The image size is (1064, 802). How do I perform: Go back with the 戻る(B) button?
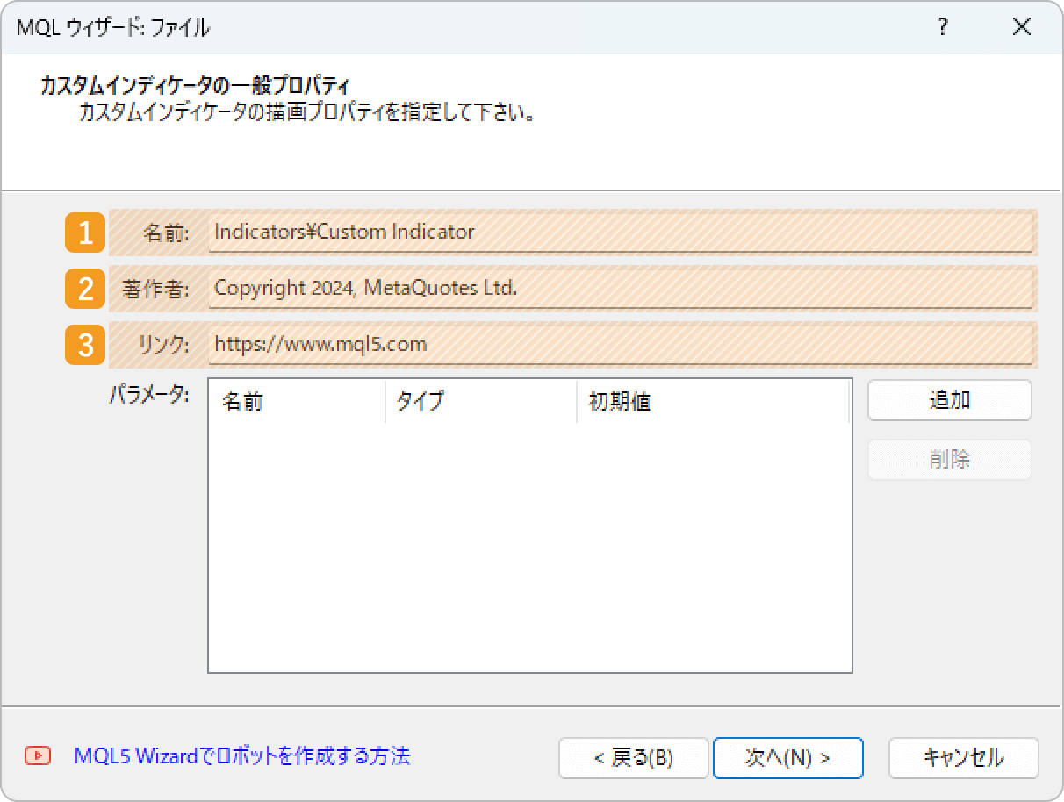633,758
